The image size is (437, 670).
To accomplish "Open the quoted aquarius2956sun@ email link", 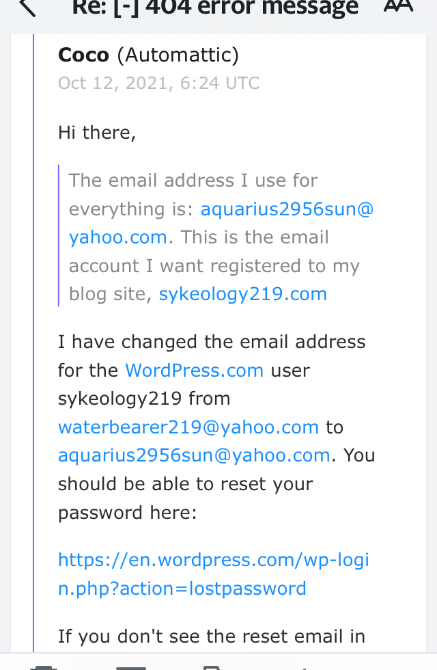I will [287, 209].
